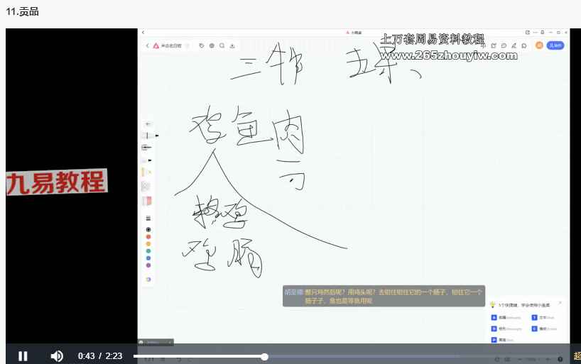Click the pop-out window icon in title bar
The width and height of the screenshot is (581, 364).
pos(528,33)
